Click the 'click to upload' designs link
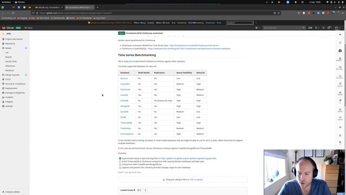The image size is (346, 195). coord(196,179)
